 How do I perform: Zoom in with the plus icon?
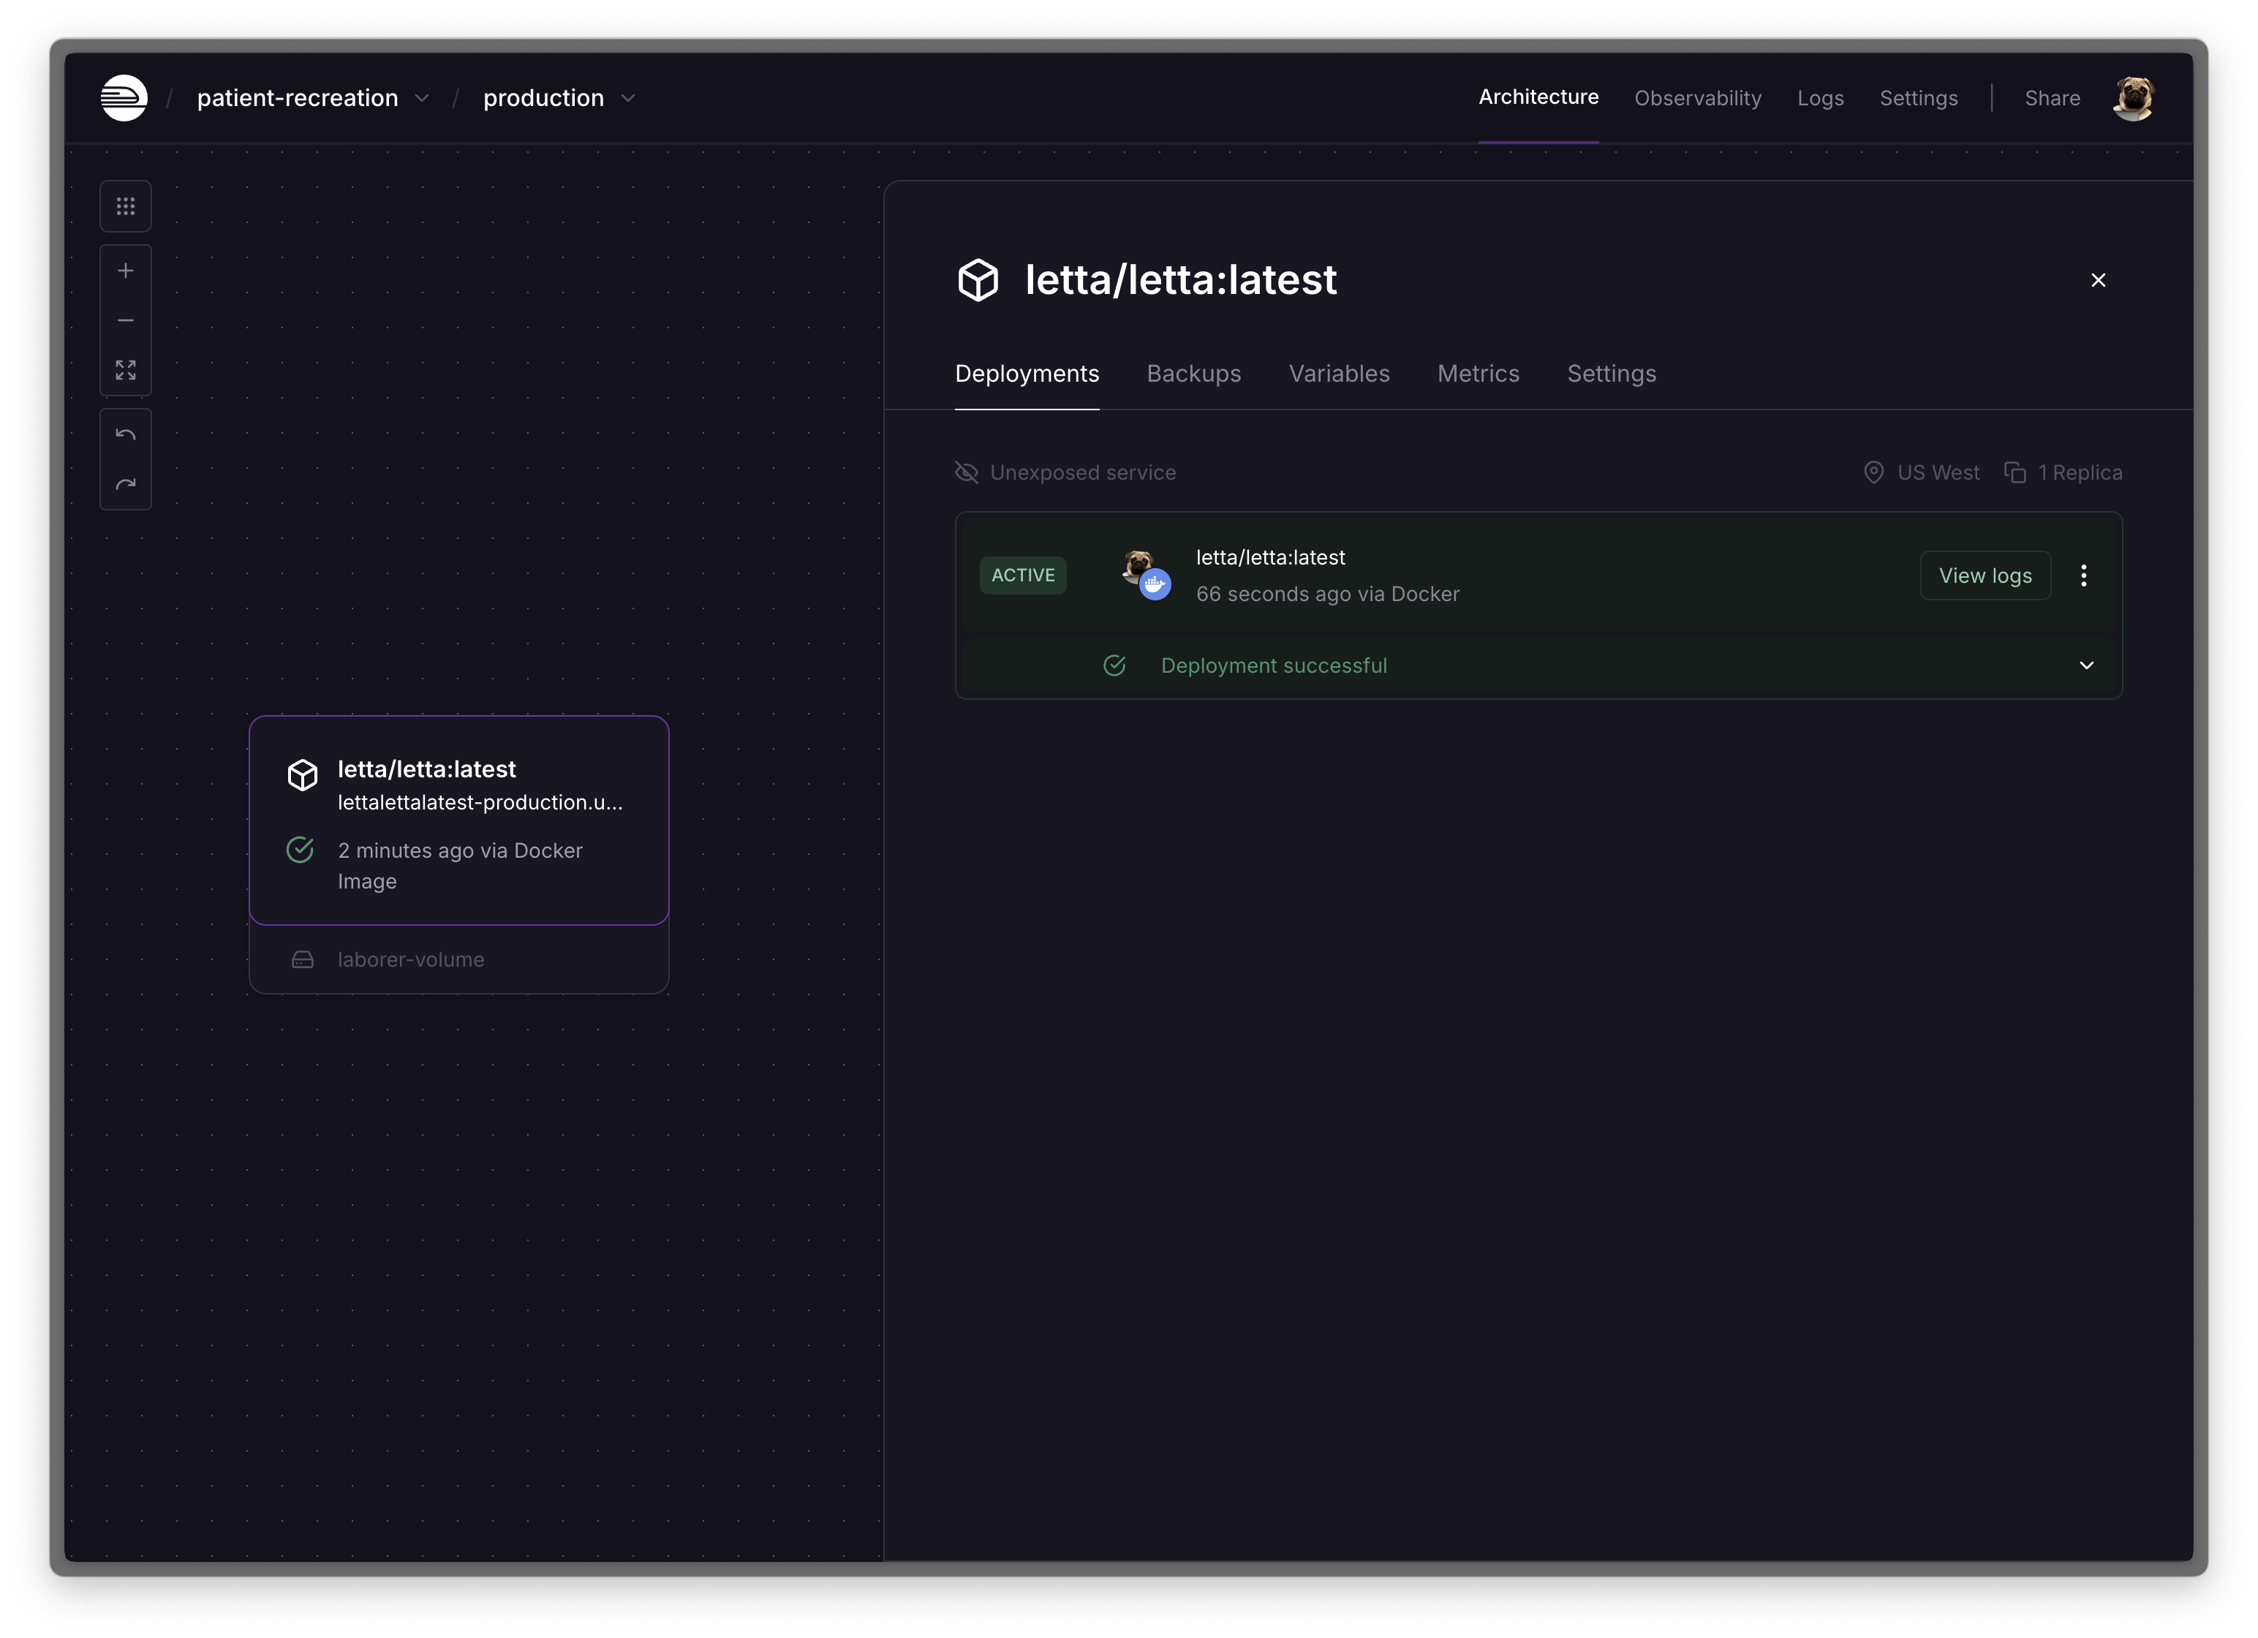[126, 271]
